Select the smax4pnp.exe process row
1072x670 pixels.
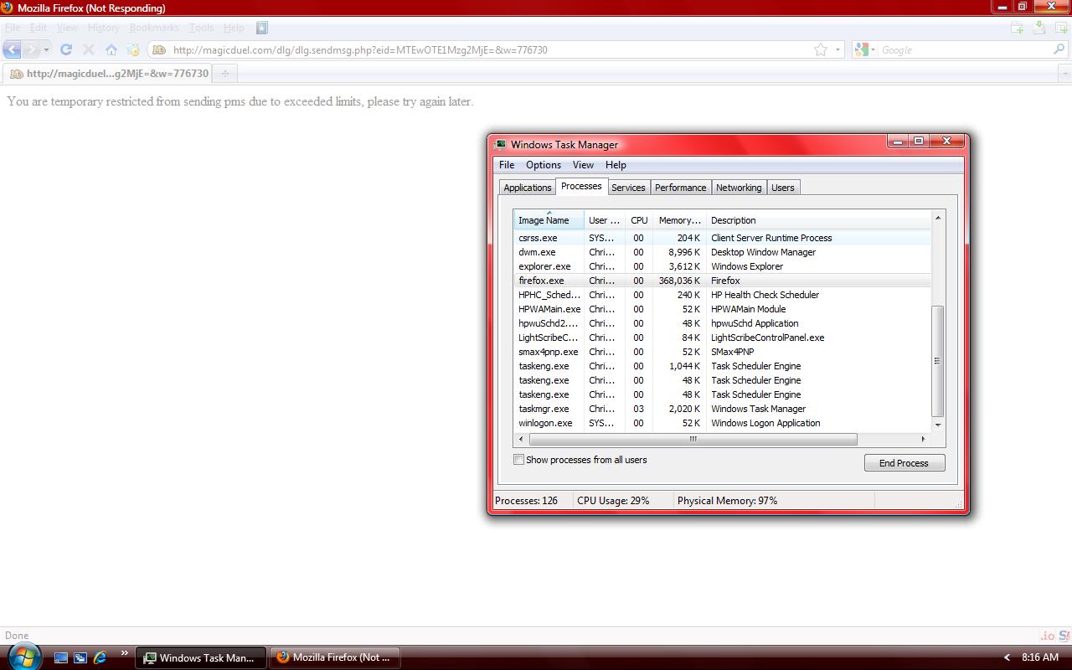[722, 352]
